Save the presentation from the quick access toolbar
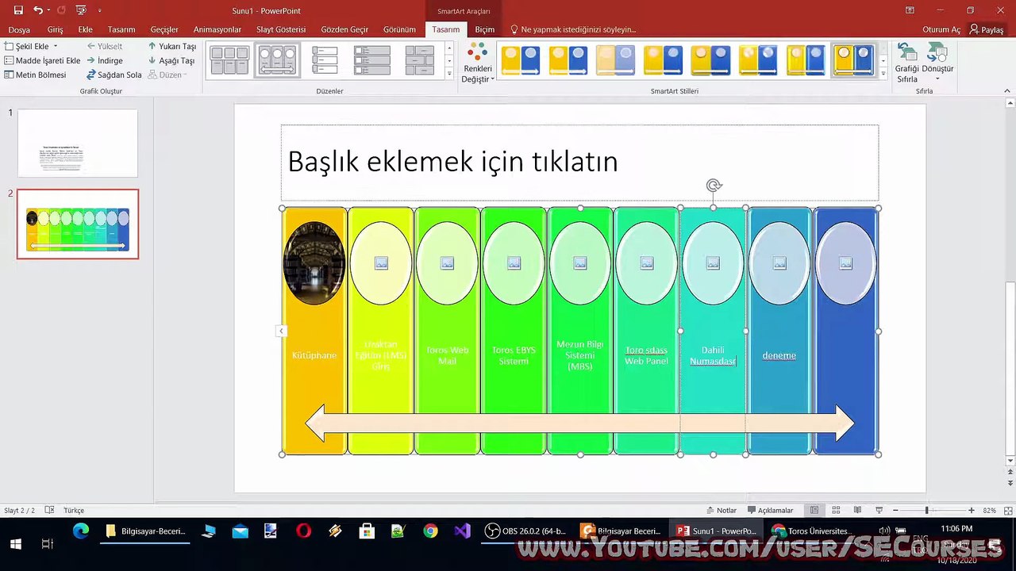The image size is (1016, 571). (x=18, y=10)
